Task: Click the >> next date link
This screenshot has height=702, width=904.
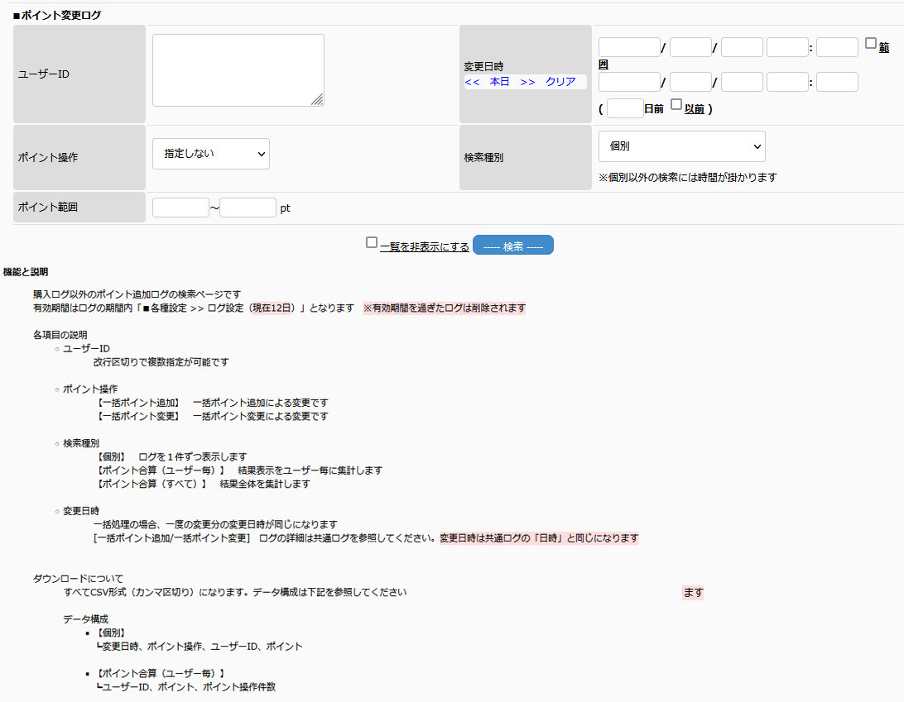Action: tap(527, 82)
